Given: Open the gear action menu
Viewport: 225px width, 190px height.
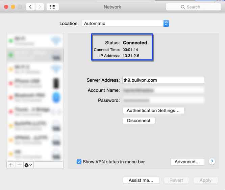Looking at the screenshot, I should pyautogui.click(x=28, y=165).
